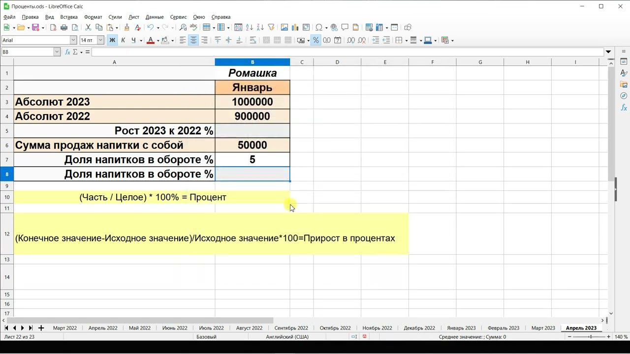This screenshot has height=354, width=630.
Task: Click the Save document icon
Action: [x=35, y=28]
